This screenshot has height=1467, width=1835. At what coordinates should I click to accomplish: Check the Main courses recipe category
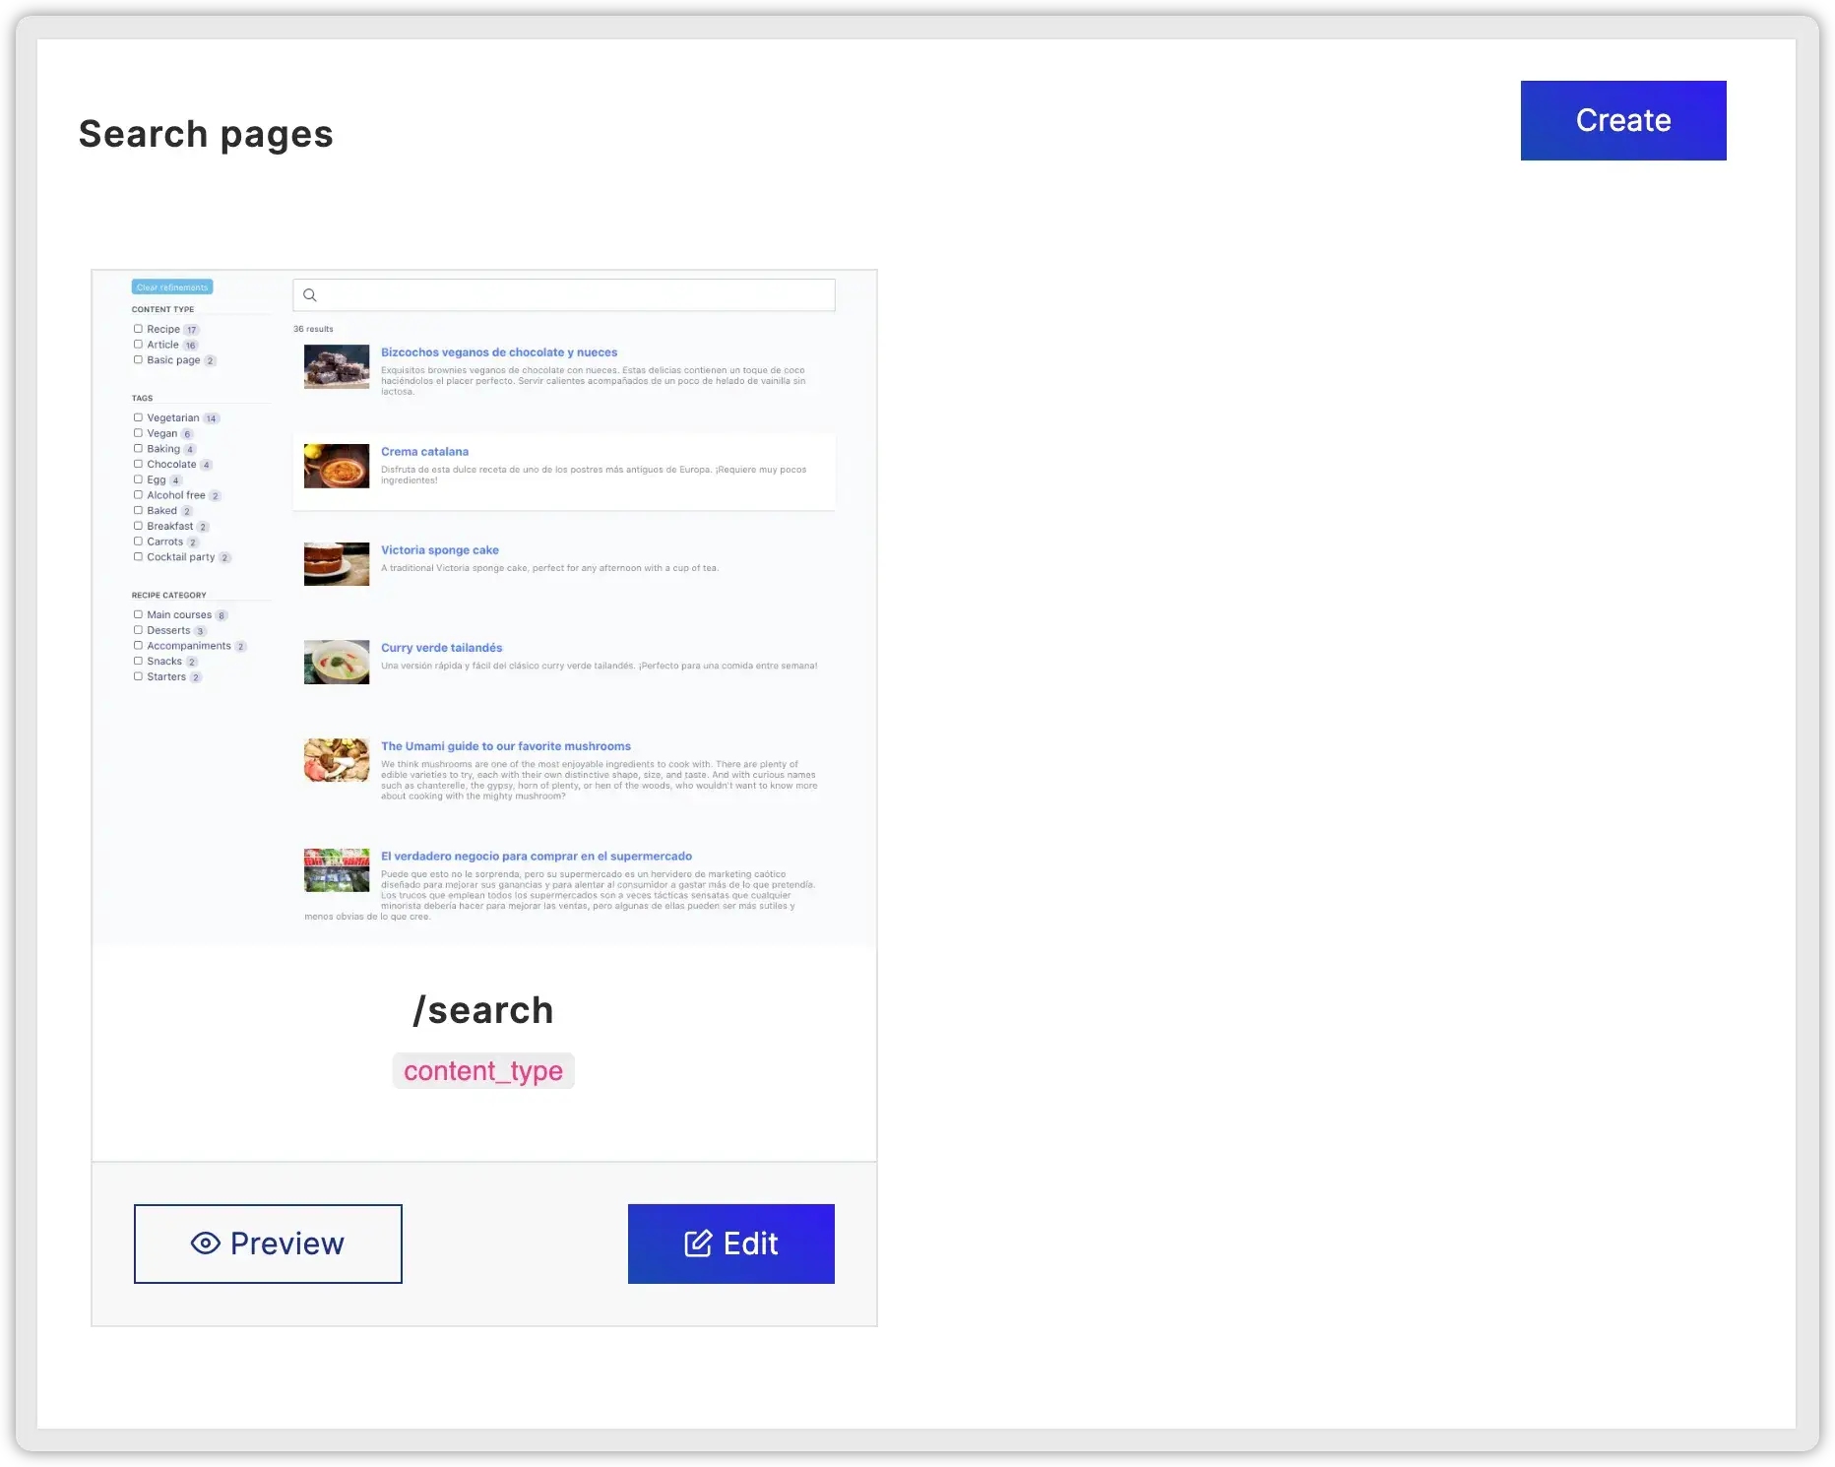(x=138, y=614)
